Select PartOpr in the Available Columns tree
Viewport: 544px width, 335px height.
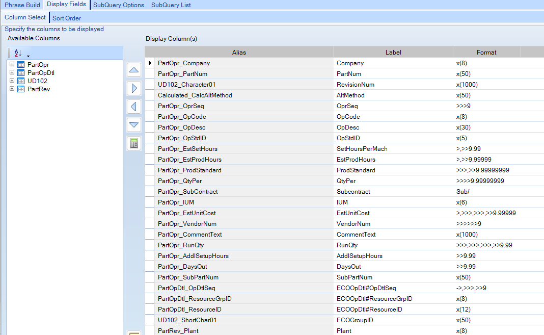pyautogui.click(x=38, y=65)
